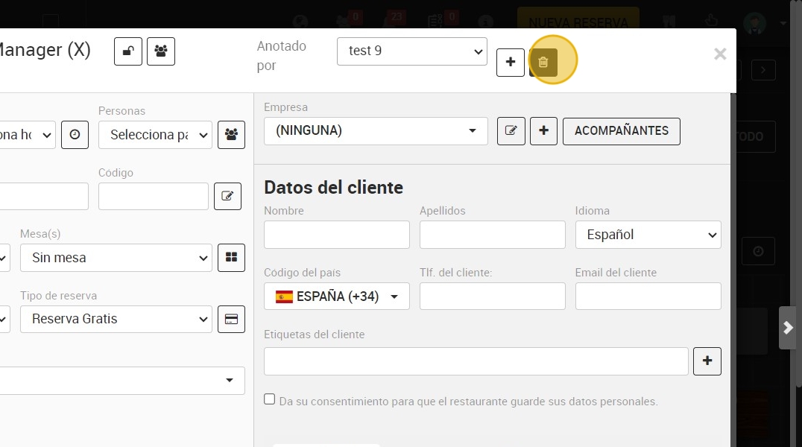Open country code dropdown ESPAÑA (+34)

[337, 296]
